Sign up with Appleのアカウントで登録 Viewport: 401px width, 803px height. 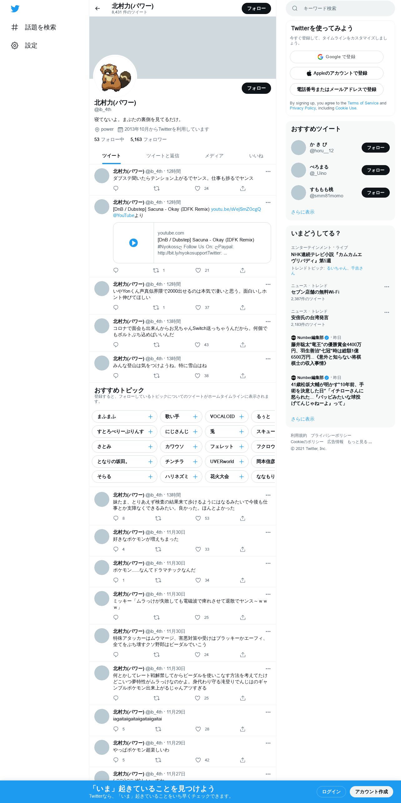pyautogui.click(x=336, y=73)
